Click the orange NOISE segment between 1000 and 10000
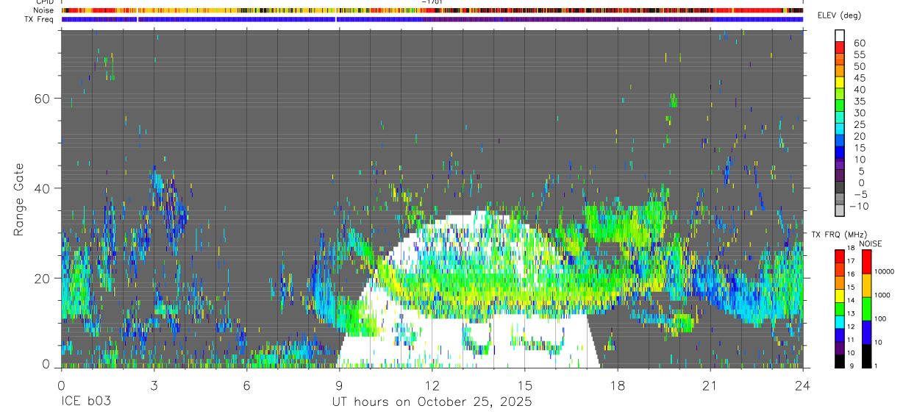The height and width of the screenshot is (417, 903). point(866,285)
